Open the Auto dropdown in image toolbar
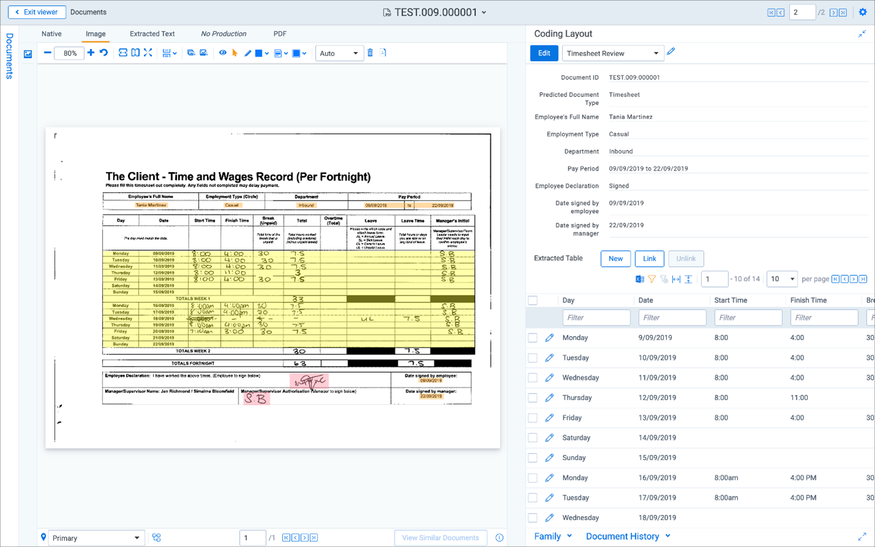 (x=339, y=53)
